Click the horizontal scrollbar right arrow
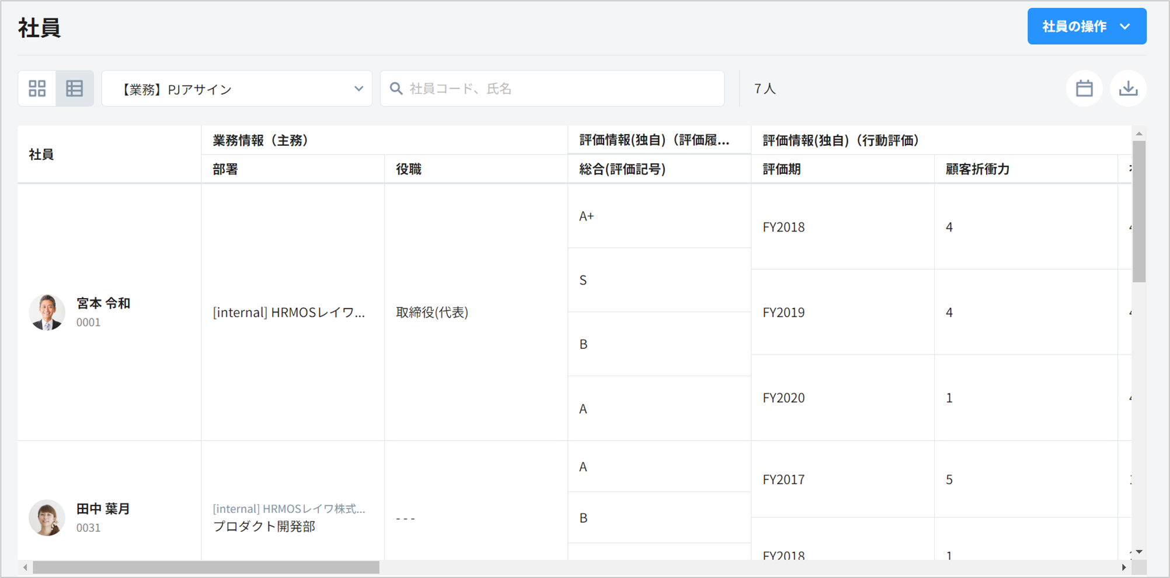1170x578 pixels. (1124, 568)
